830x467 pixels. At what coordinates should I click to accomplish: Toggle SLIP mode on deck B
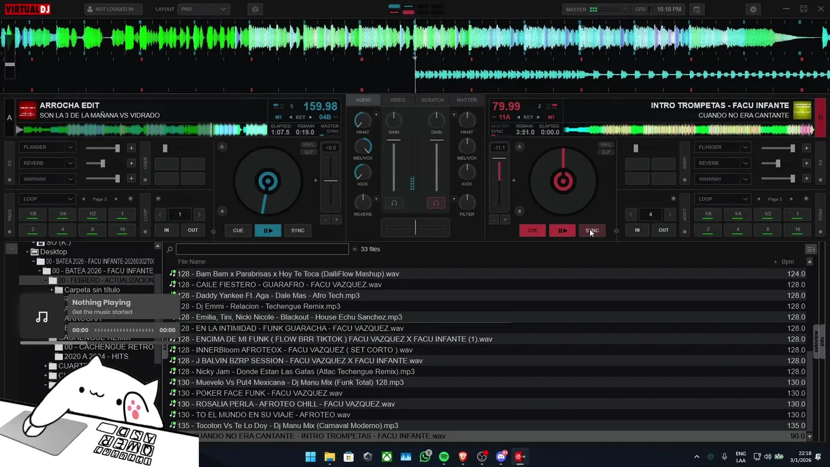tap(606, 152)
